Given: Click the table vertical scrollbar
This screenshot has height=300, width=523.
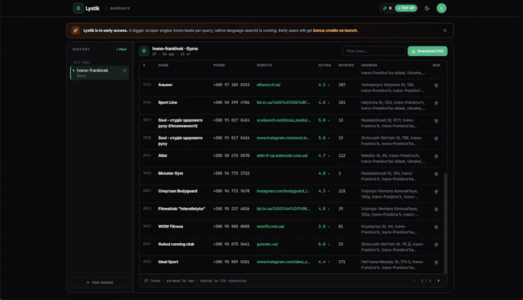Looking at the screenshot, I should [445, 223].
